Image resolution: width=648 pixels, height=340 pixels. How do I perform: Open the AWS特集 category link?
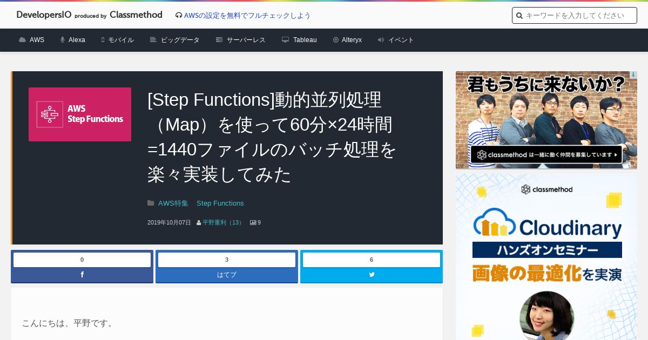(173, 203)
